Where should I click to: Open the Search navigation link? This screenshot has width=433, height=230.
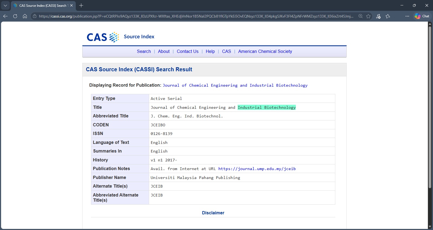(x=144, y=51)
